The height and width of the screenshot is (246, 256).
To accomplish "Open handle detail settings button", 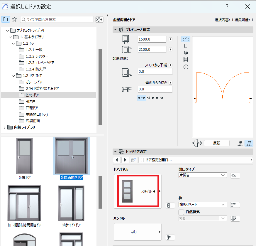I will 170,237.
